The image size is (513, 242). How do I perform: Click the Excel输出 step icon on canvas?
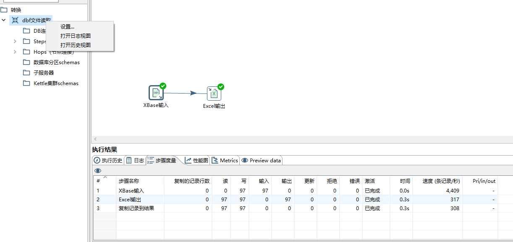[x=214, y=94]
